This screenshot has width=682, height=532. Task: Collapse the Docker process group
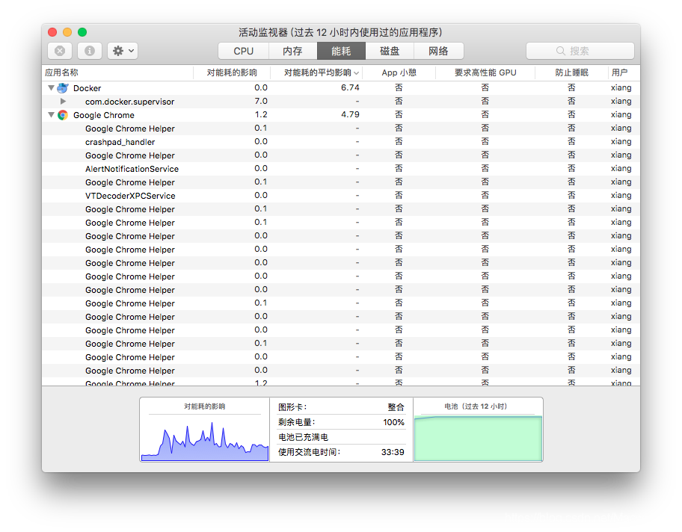(51, 88)
